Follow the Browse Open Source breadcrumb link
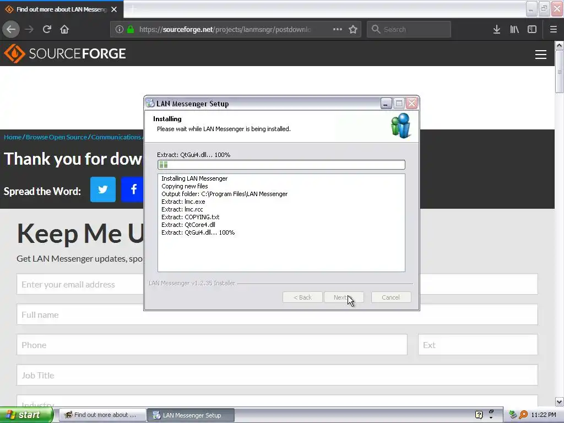Screen dimensions: 564x423 pos(56,137)
